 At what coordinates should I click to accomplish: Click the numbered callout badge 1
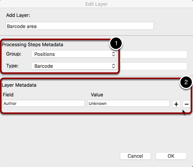coord(116,43)
